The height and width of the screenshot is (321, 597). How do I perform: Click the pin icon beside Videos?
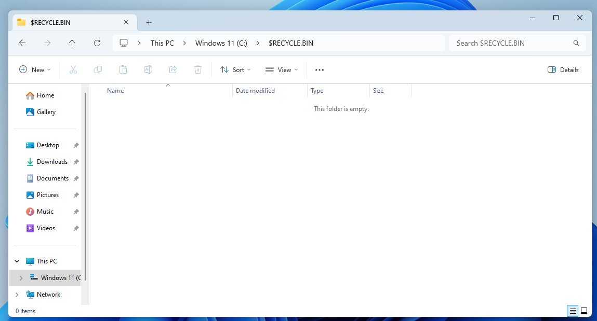tap(76, 228)
